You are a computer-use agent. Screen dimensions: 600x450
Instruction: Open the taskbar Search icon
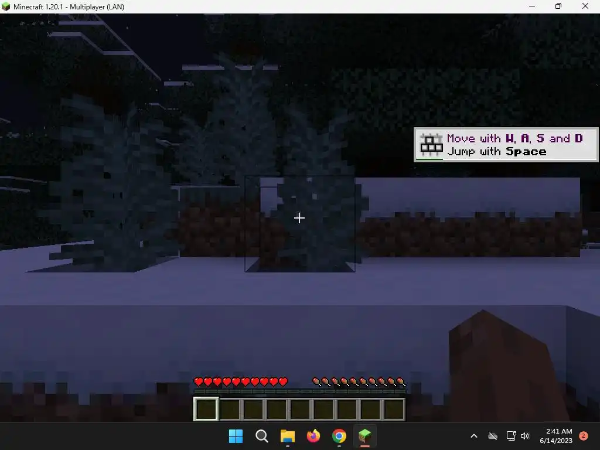coord(262,436)
